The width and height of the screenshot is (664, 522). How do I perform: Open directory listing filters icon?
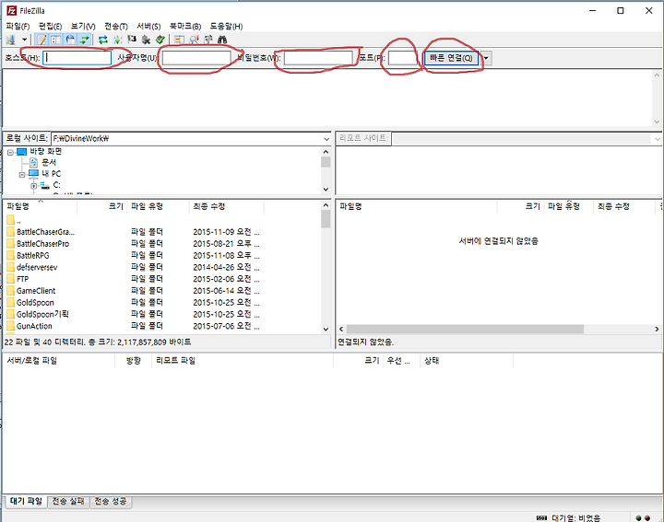(179, 40)
